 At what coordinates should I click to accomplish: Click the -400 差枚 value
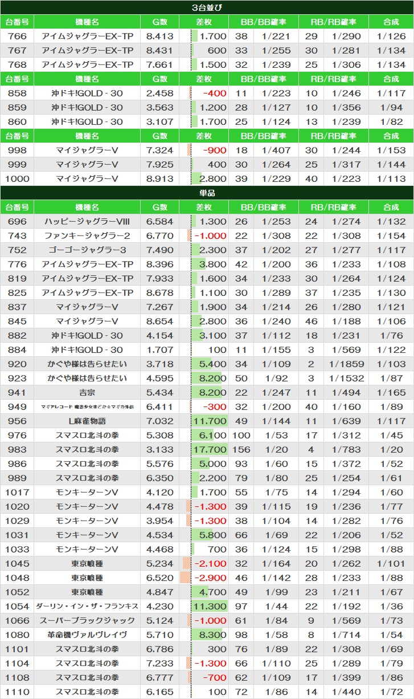tap(214, 93)
